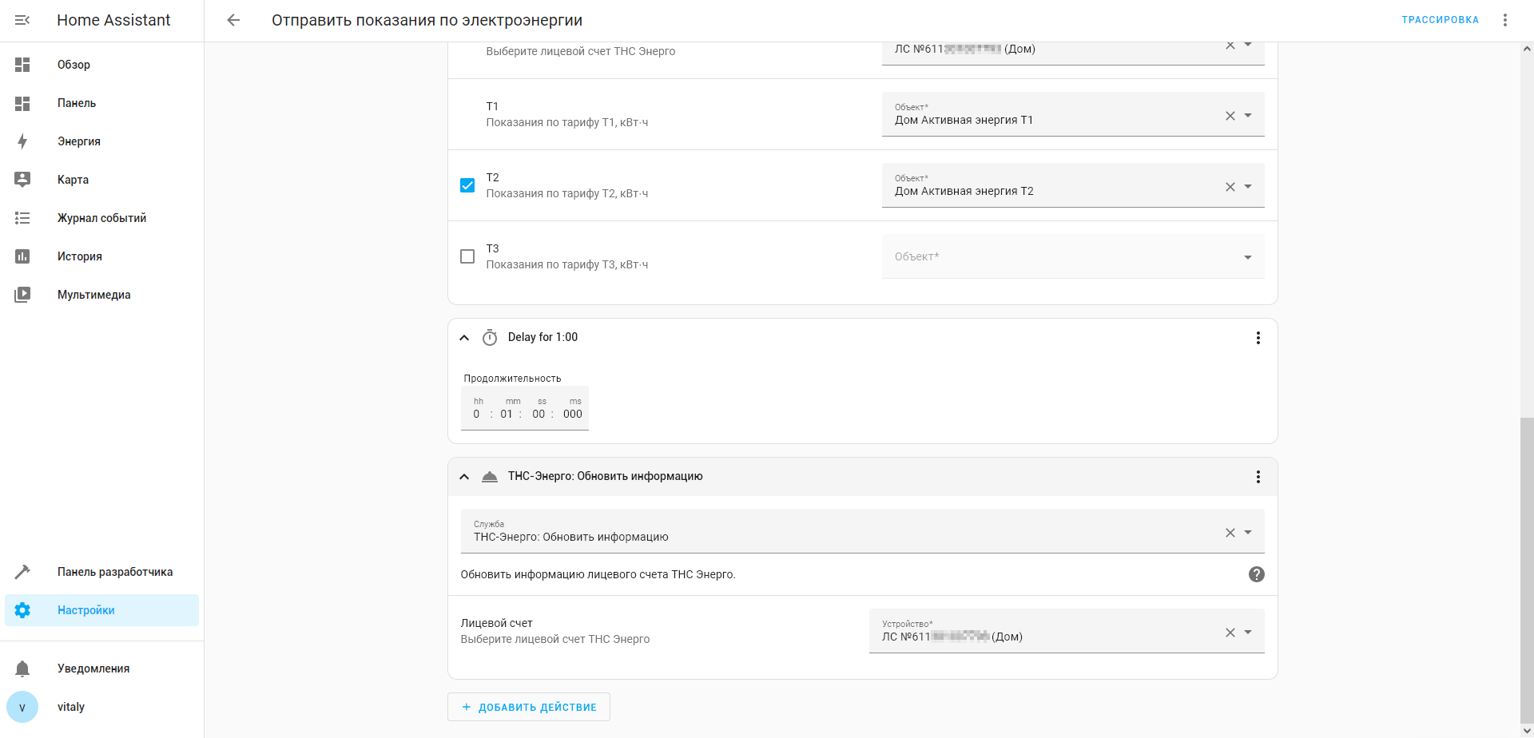Click the Панель dashboard icon

[x=22, y=103]
